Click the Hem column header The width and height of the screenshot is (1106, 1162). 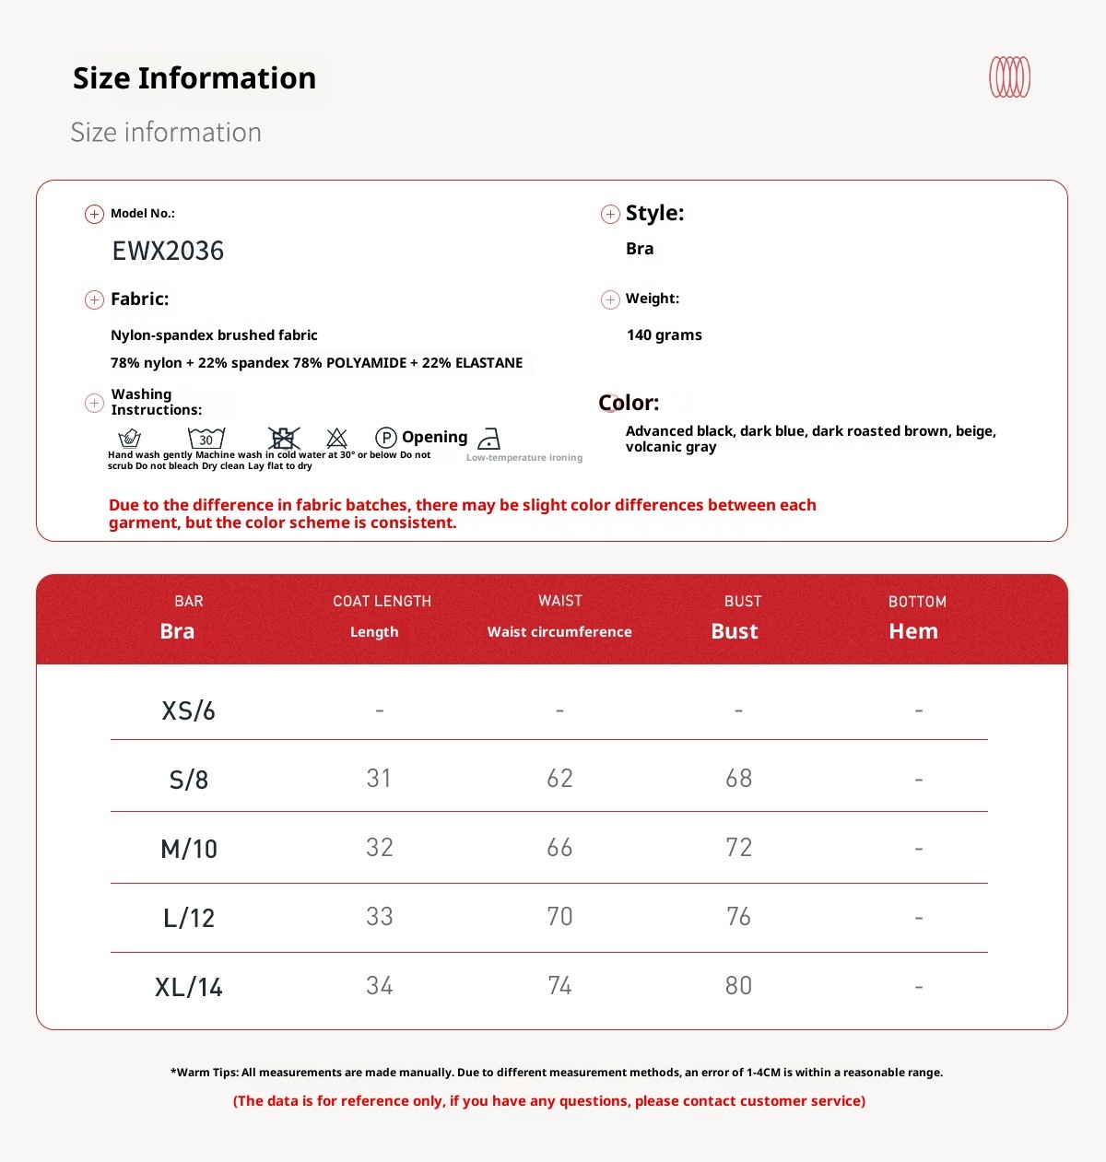coord(913,631)
